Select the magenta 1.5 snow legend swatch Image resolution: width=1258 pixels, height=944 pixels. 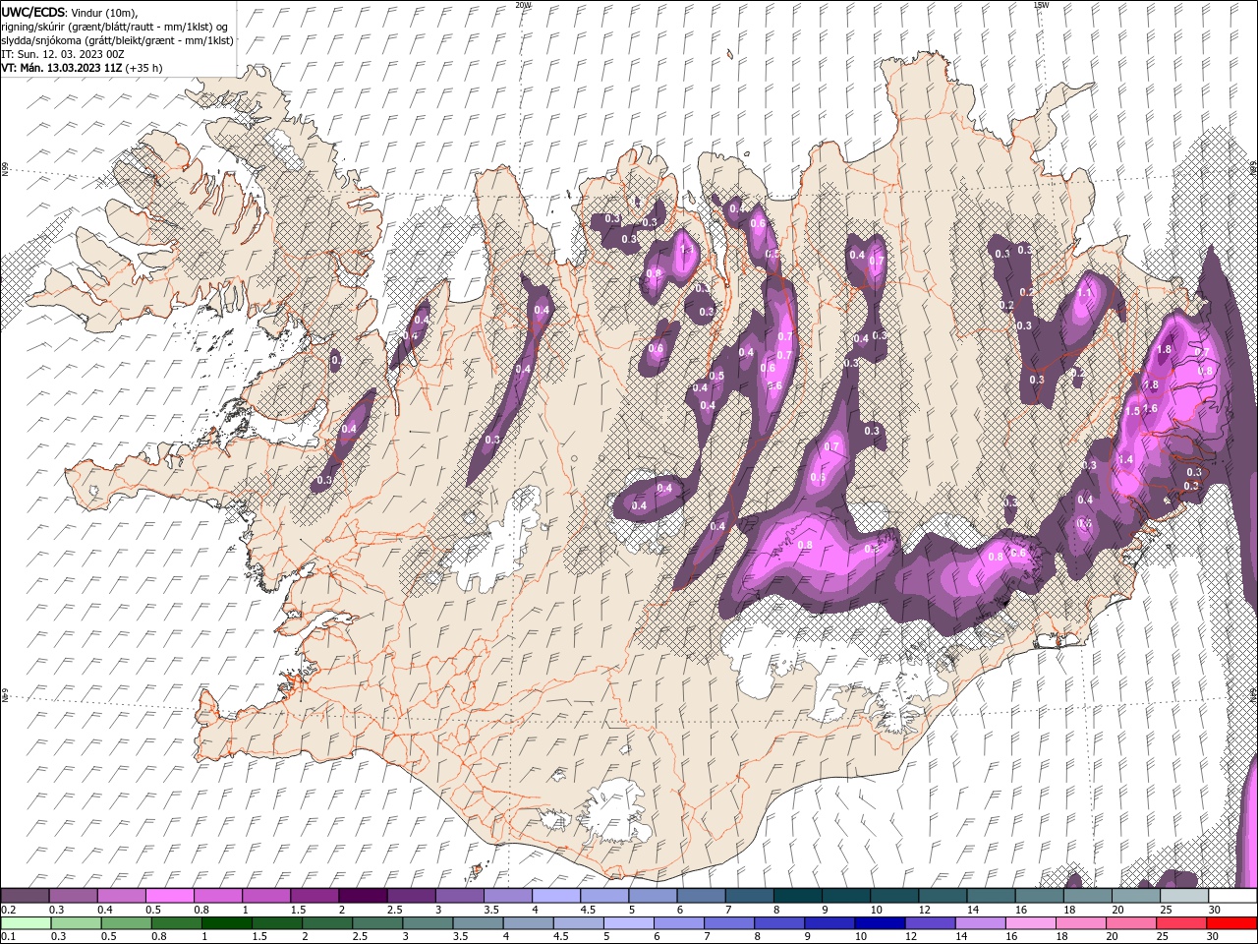tap(314, 896)
